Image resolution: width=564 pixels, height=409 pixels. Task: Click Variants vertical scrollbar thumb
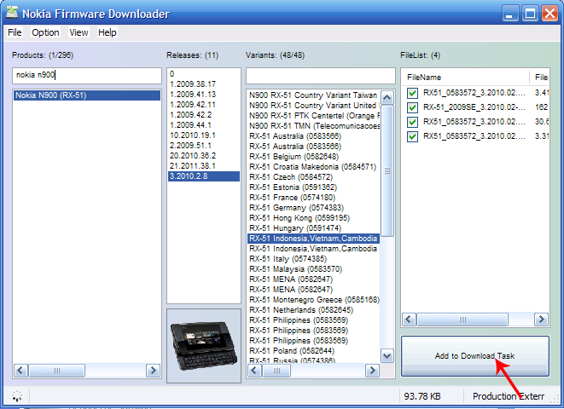(387, 170)
